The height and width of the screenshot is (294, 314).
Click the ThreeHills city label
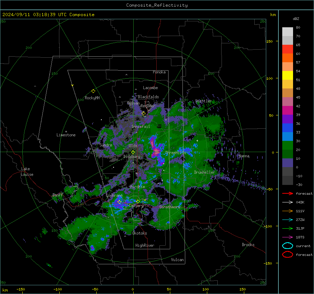[175, 153]
